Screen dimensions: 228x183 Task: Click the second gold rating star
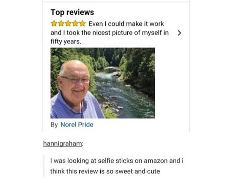click(61, 23)
